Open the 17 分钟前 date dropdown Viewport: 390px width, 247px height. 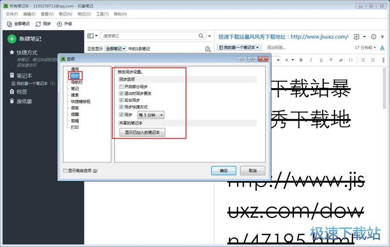[x=365, y=47]
